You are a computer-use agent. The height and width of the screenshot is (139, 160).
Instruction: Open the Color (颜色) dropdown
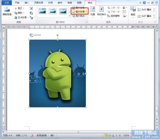19,13
